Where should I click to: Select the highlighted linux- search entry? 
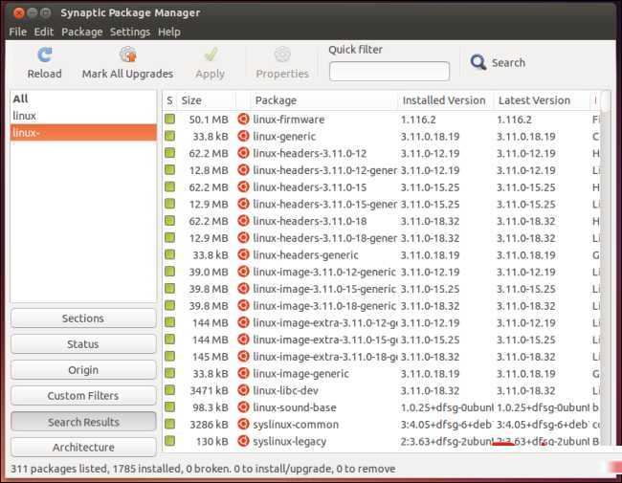(x=83, y=133)
